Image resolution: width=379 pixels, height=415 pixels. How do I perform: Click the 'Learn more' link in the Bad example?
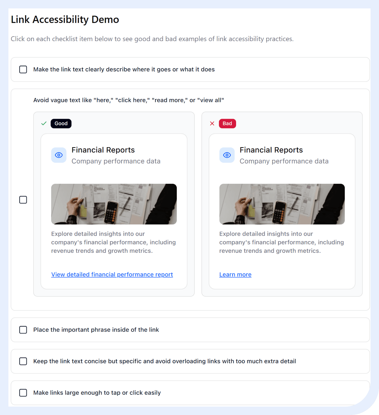235,274
